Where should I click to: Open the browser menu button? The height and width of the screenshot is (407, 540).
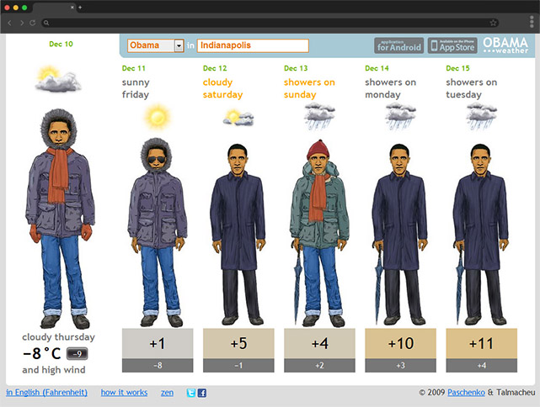pyautogui.click(x=531, y=23)
